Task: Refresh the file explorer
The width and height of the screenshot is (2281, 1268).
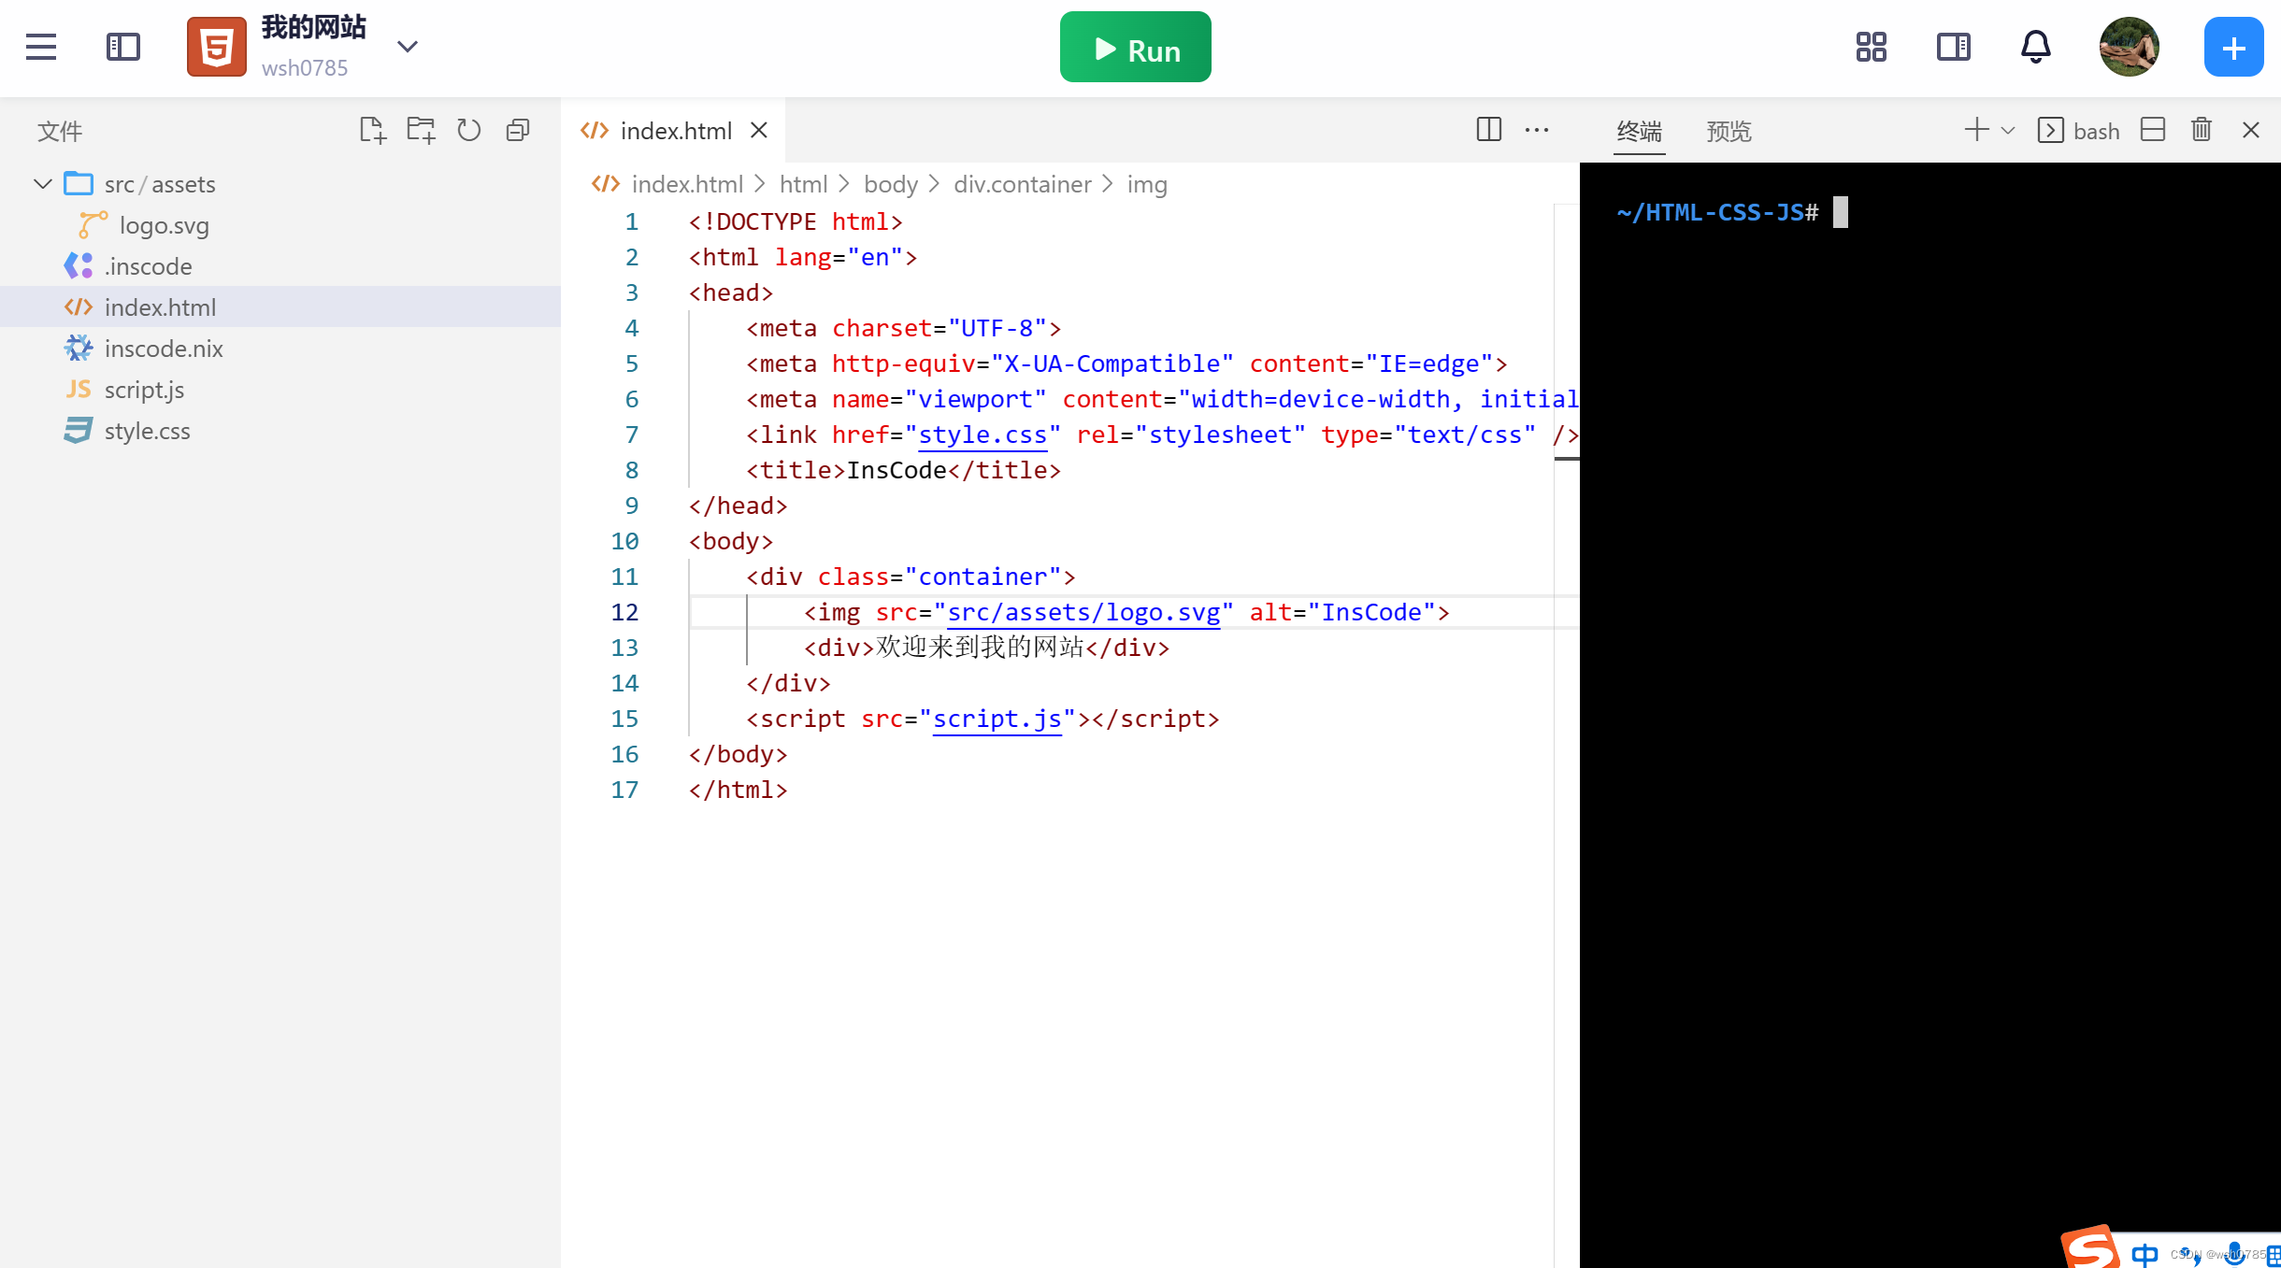Action: 469,131
